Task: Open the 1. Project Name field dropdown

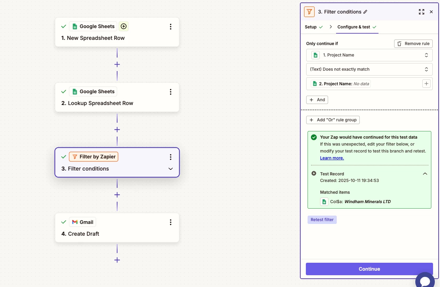Action: [x=369, y=55]
